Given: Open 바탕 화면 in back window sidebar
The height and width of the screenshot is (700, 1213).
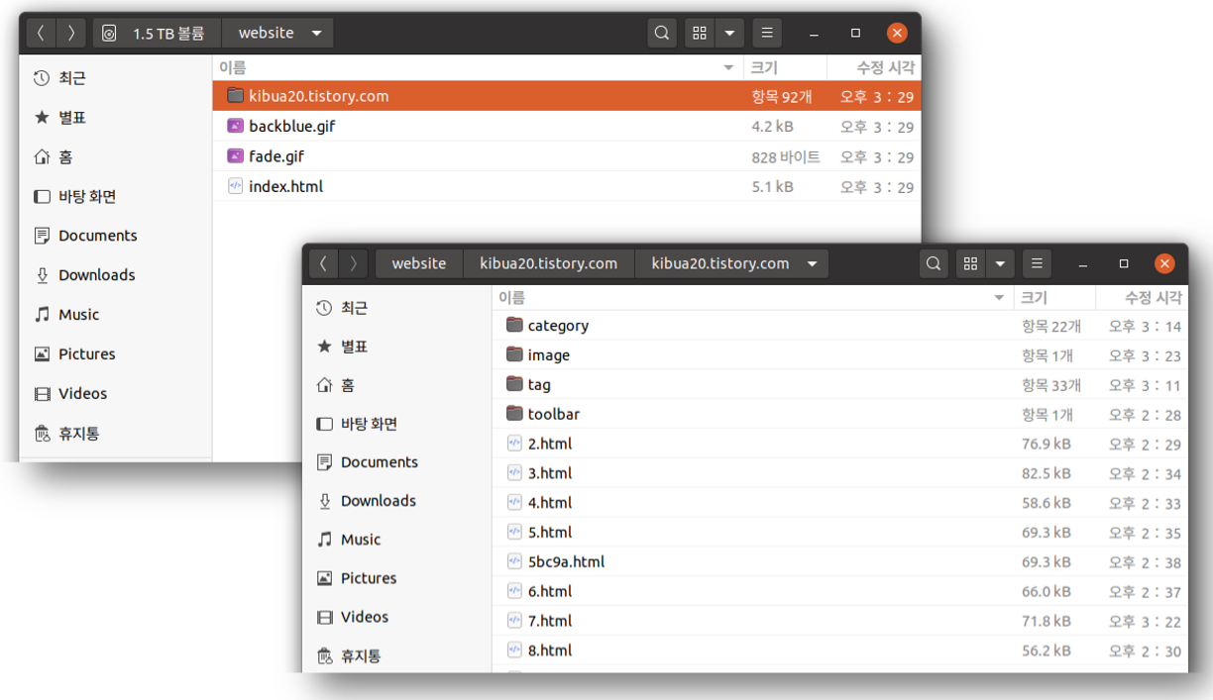Looking at the screenshot, I should point(116,196).
